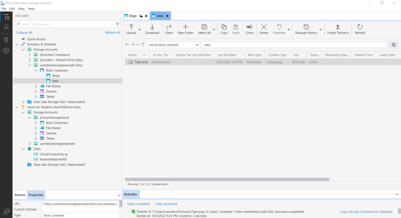This screenshot has width=401, height=218.
Task: Click the Search for resources field
Action: tap(68, 24)
